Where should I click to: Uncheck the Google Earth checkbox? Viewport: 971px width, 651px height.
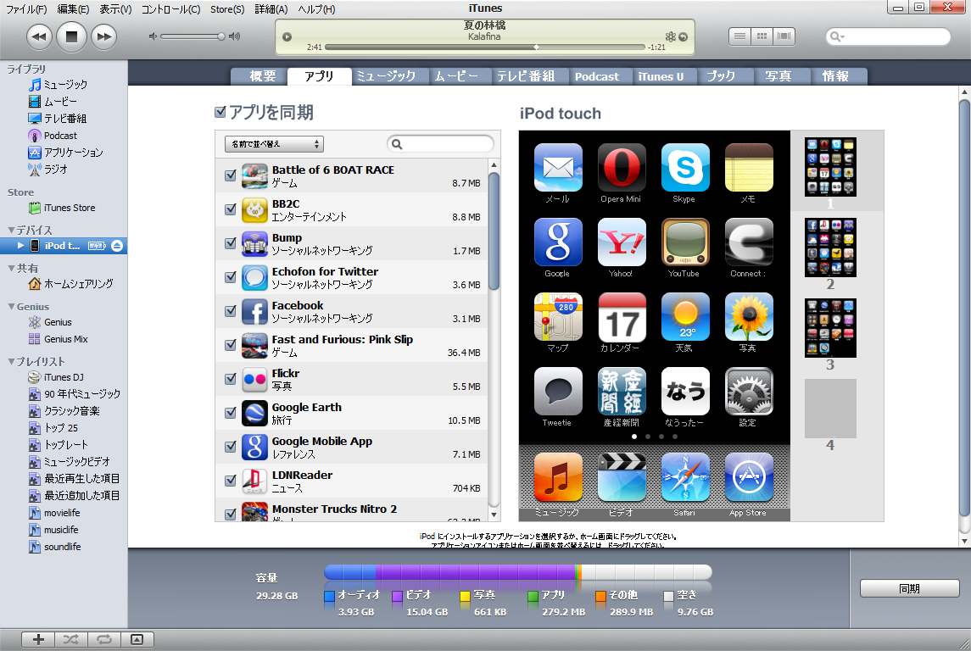231,413
